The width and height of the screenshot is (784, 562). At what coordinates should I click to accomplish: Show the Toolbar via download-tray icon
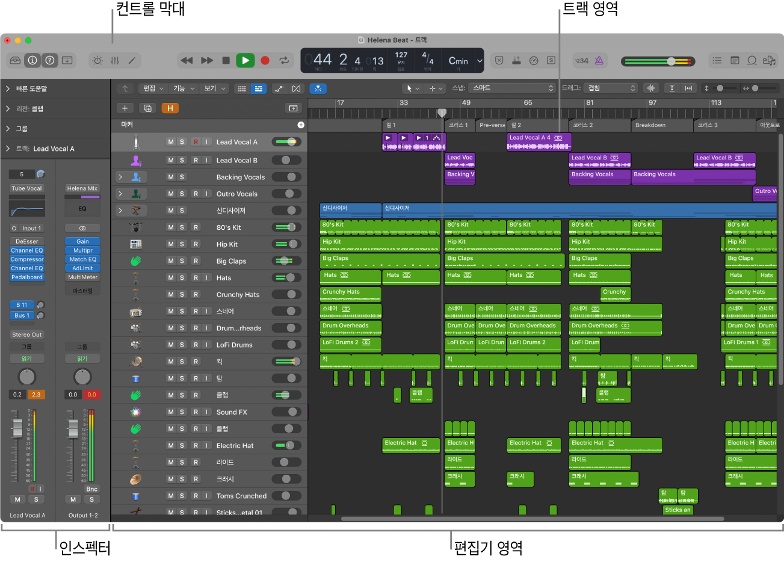tap(67, 60)
